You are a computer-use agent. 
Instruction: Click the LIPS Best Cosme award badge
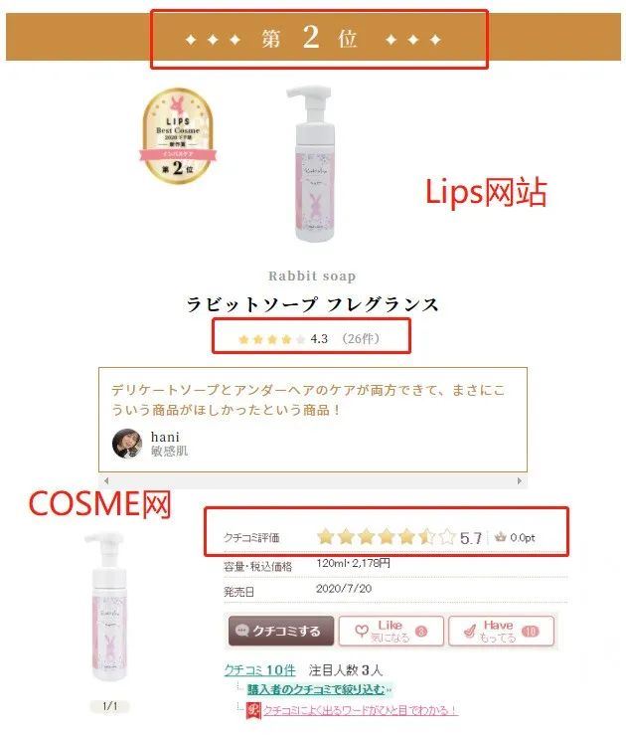point(178,136)
